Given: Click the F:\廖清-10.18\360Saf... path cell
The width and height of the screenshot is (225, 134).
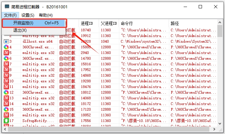Looking at the screenshot, I should coord(193,121).
